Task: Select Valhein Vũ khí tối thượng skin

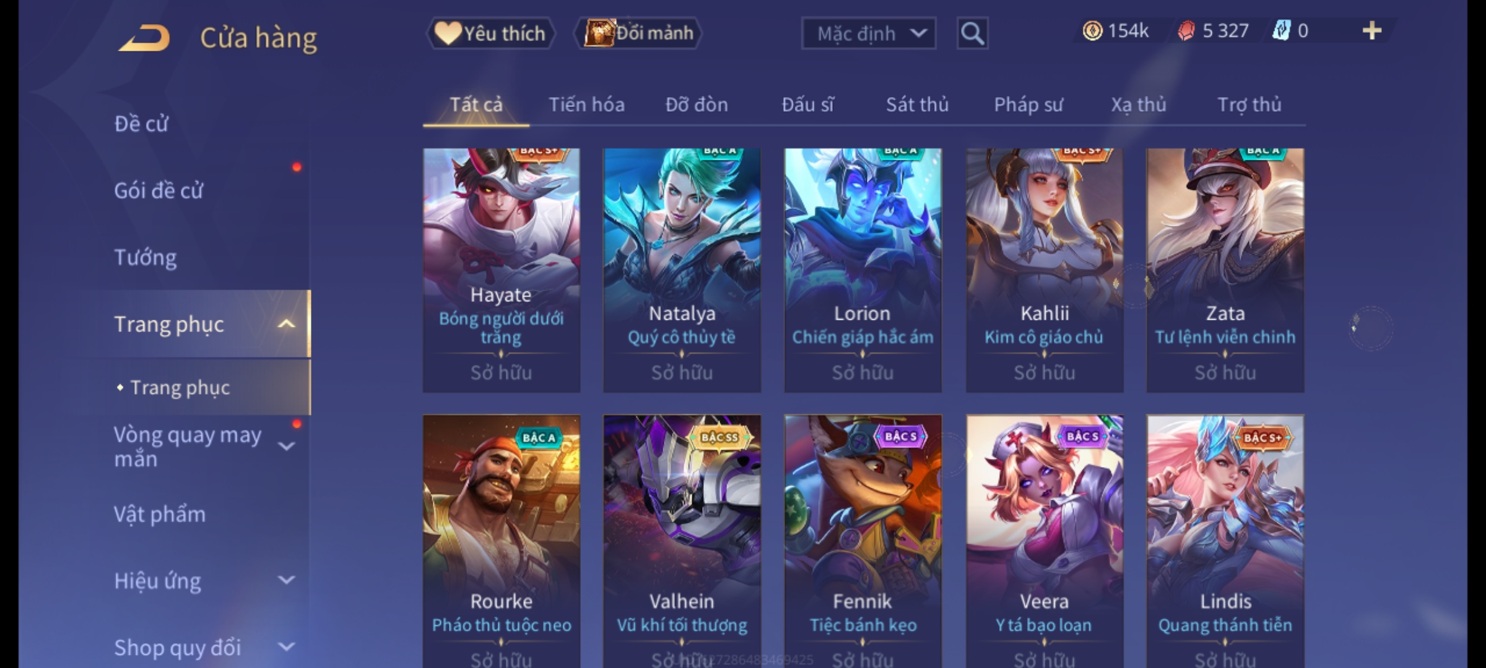Action: pos(682,541)
